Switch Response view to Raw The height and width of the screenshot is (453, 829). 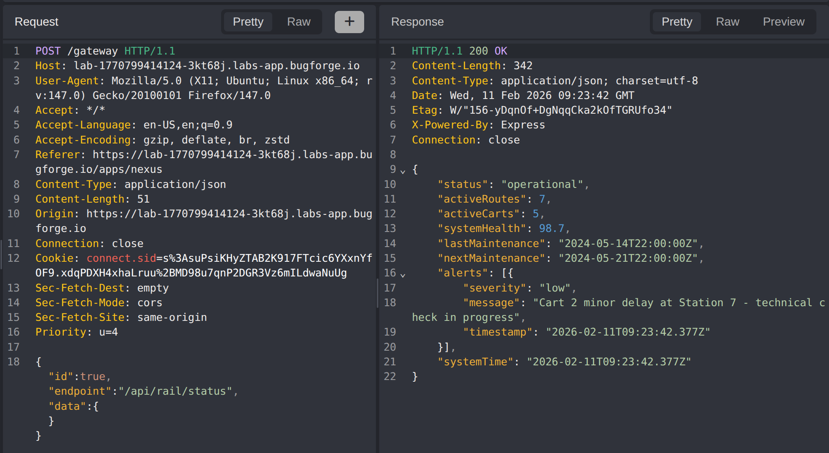[727, 22]
